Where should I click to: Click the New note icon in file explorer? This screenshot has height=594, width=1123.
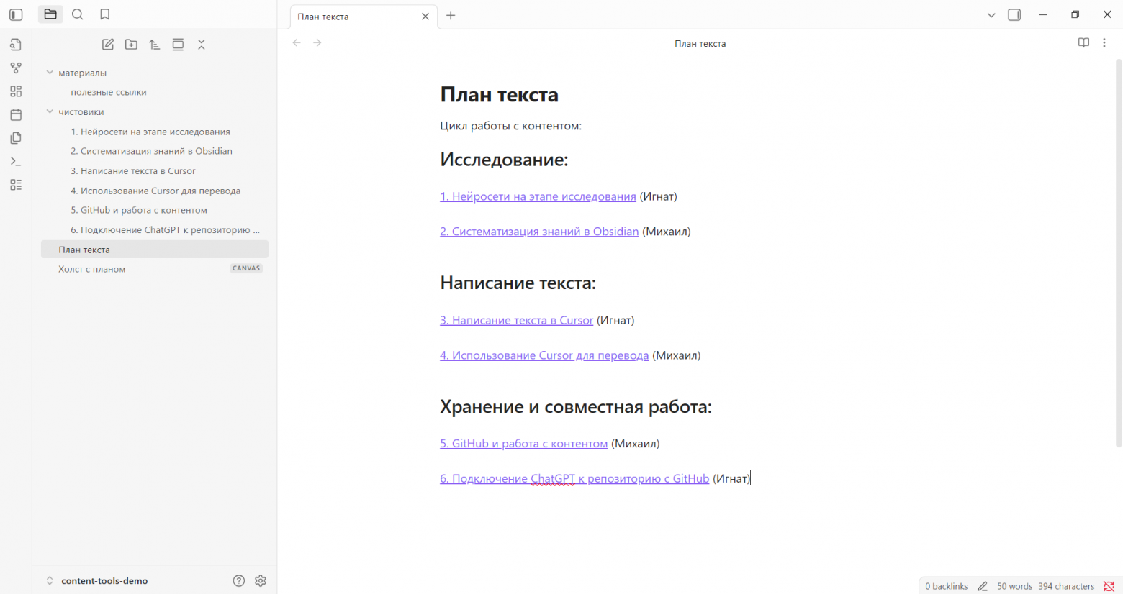coord(108,45)
